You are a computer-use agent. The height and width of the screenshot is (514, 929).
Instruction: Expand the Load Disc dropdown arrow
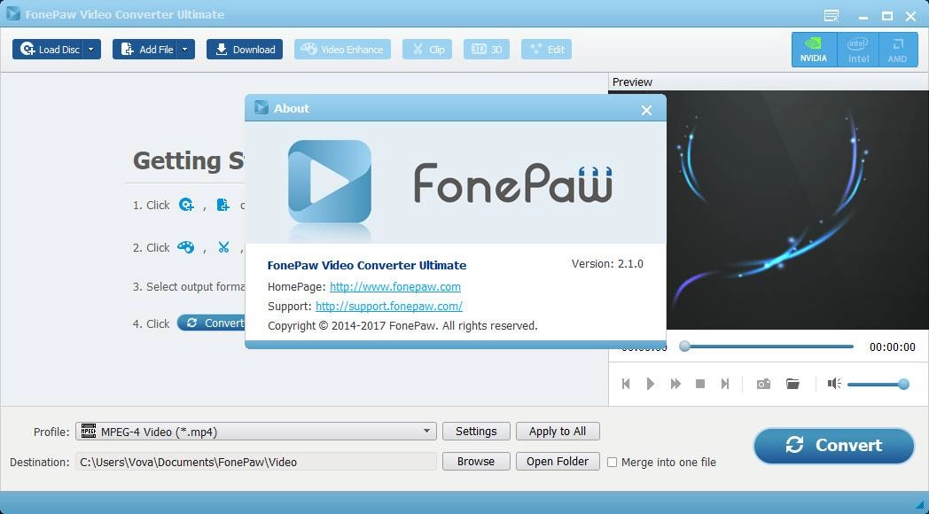92,49
